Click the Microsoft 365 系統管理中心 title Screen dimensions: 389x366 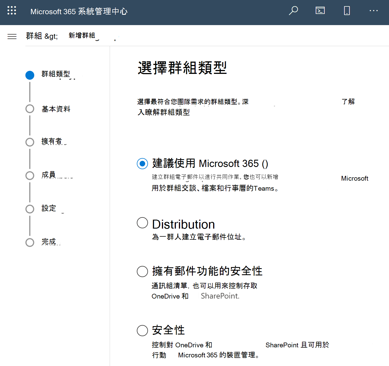click(79, 11)
